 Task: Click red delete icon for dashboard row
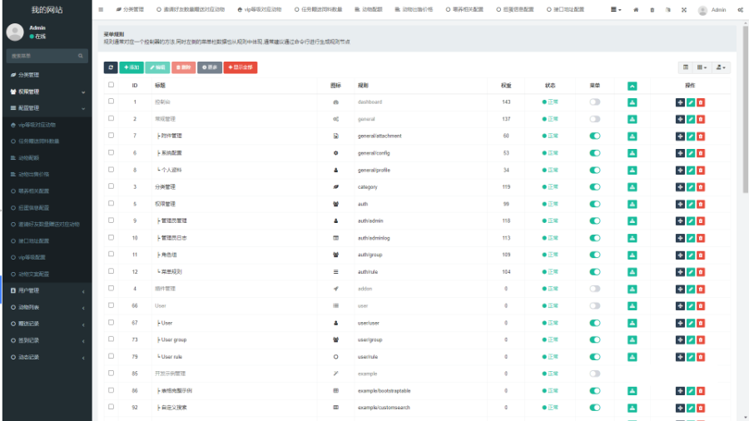tap(701, 102)
